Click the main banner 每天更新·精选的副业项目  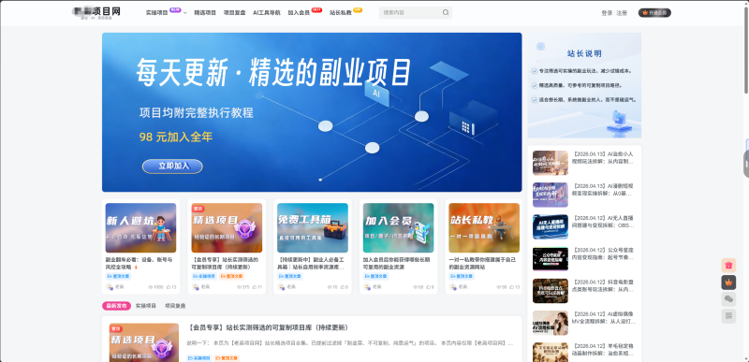click(312, 112)
